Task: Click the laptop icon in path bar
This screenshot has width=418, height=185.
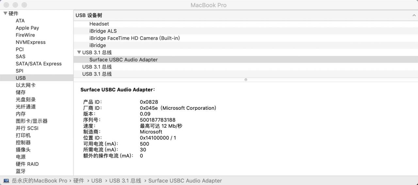Action: [x=6, y=181]
